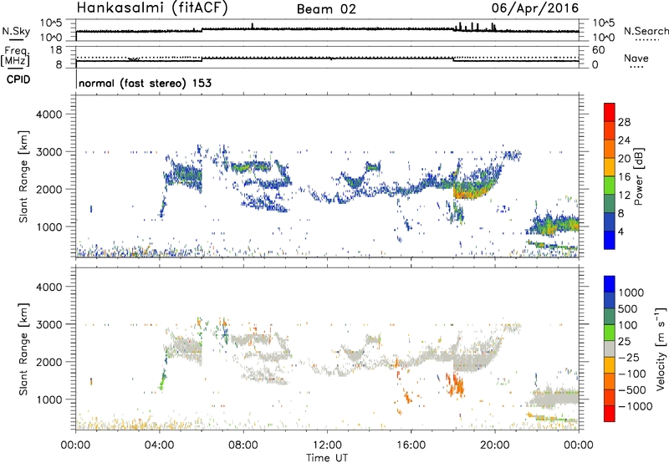Select the 'N.Search' legend label

[646, 31]
